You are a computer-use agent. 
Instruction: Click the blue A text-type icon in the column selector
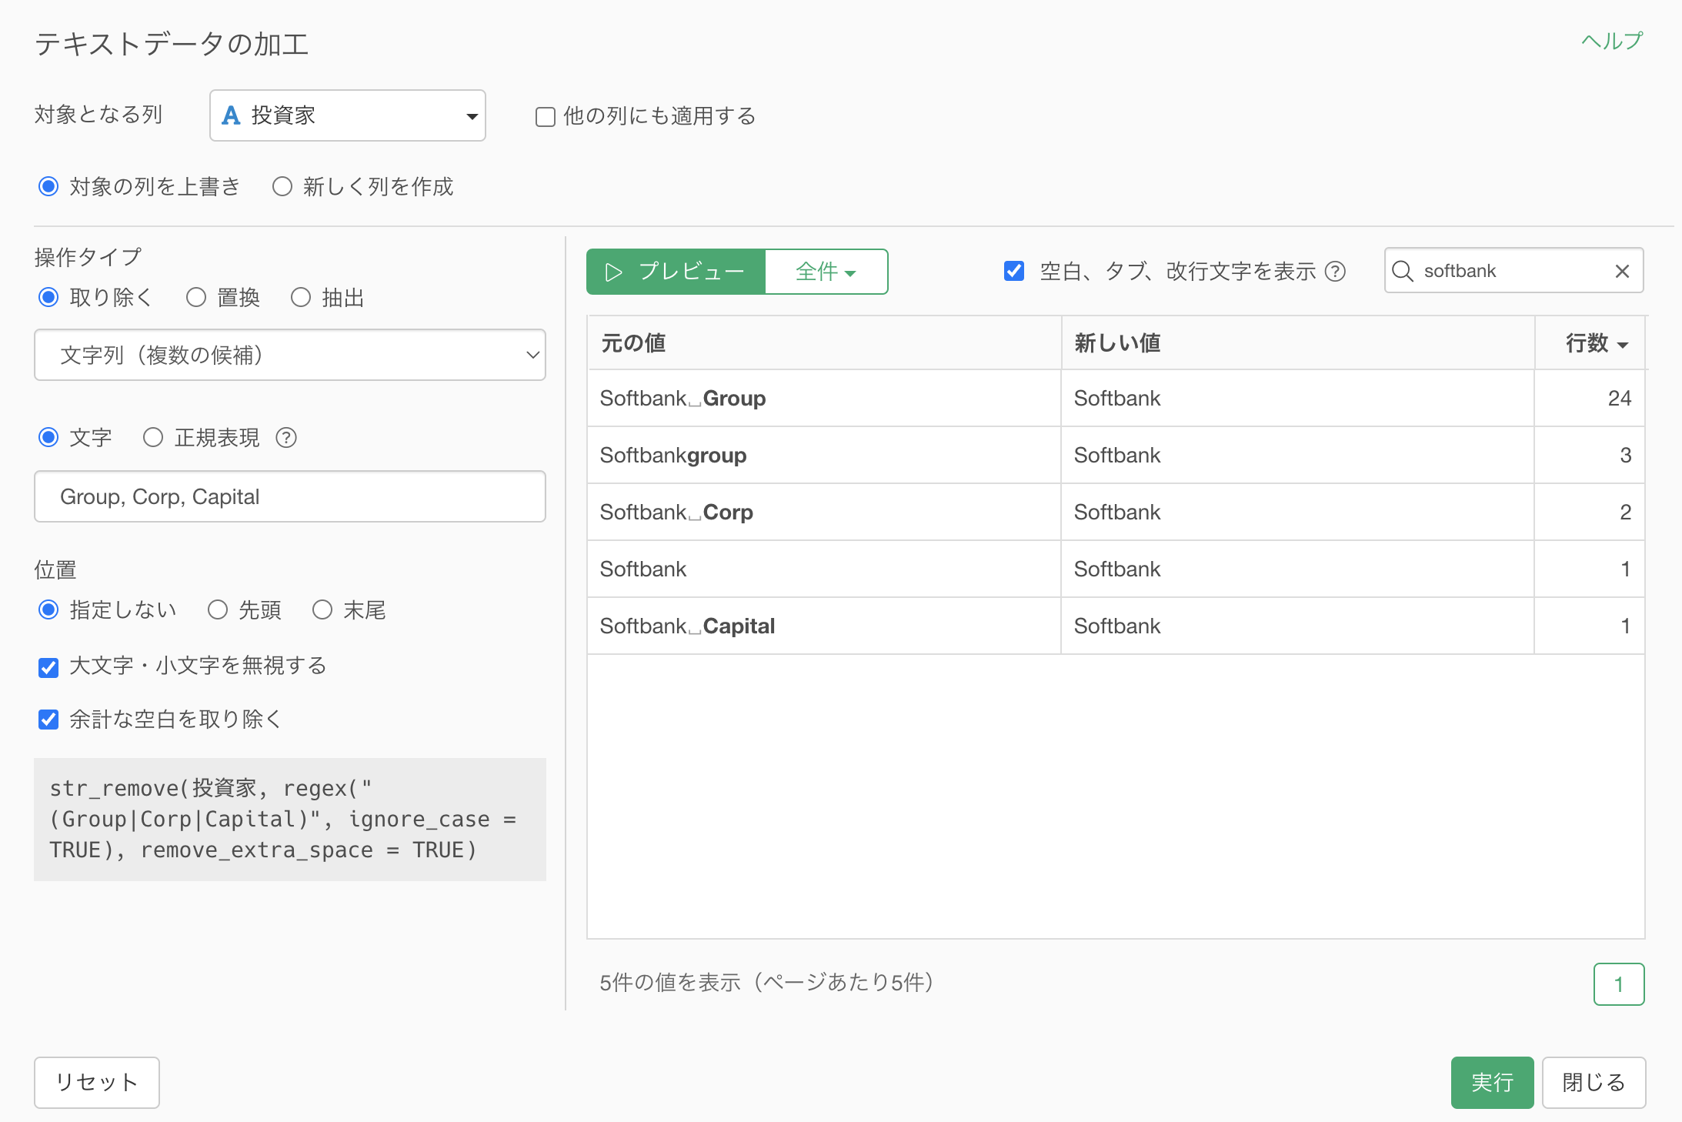231,115
